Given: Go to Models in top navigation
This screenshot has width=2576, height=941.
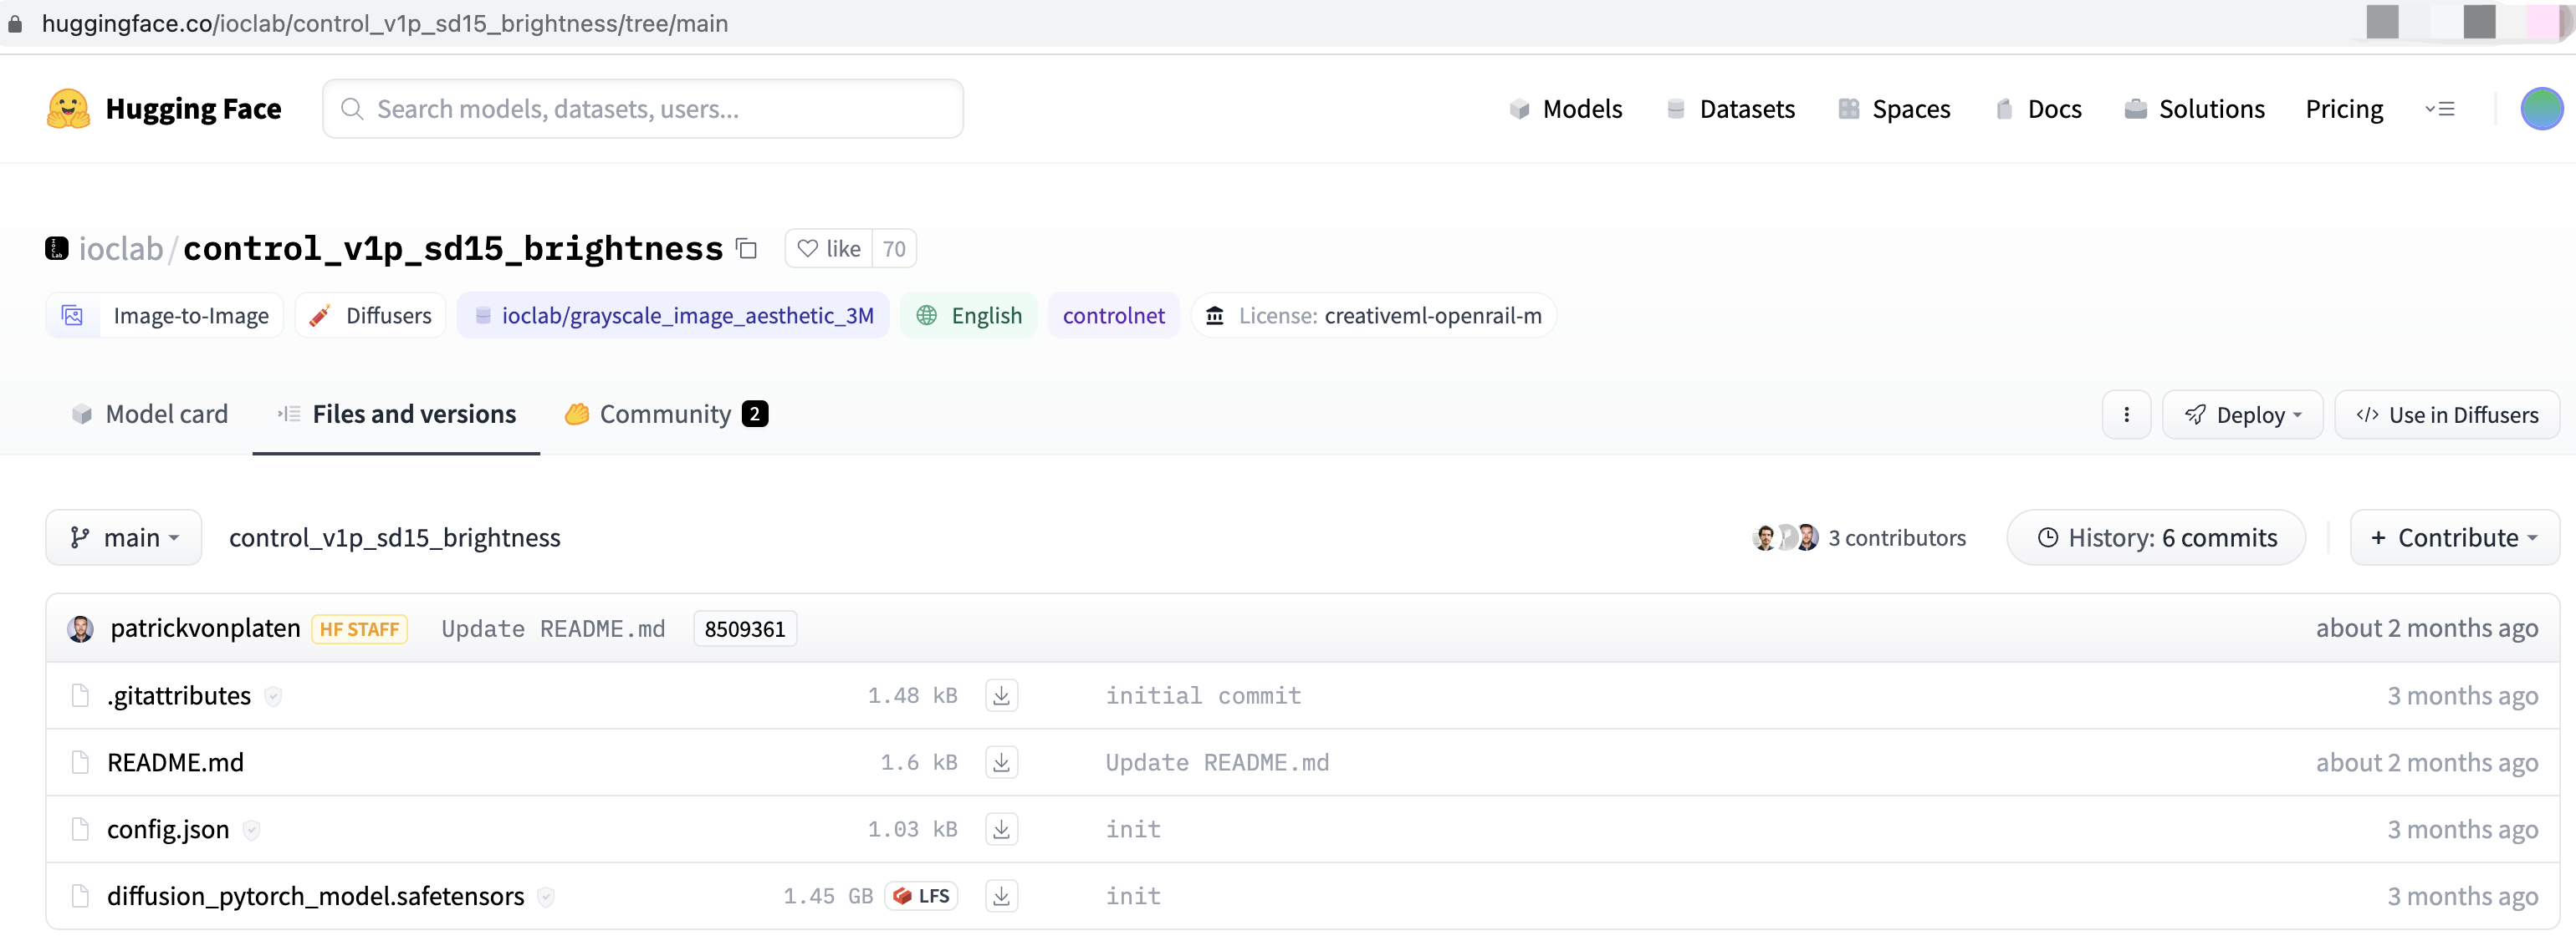Looking at the screenshot, I should coord(1565,109).
